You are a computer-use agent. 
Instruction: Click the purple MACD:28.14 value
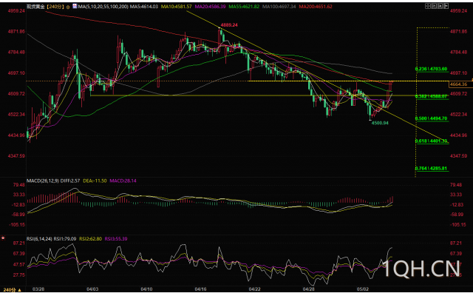point(123,181)
